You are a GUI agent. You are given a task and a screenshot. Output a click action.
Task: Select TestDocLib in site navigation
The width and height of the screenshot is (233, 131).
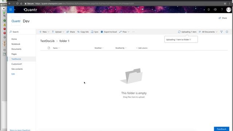(16, 59)
